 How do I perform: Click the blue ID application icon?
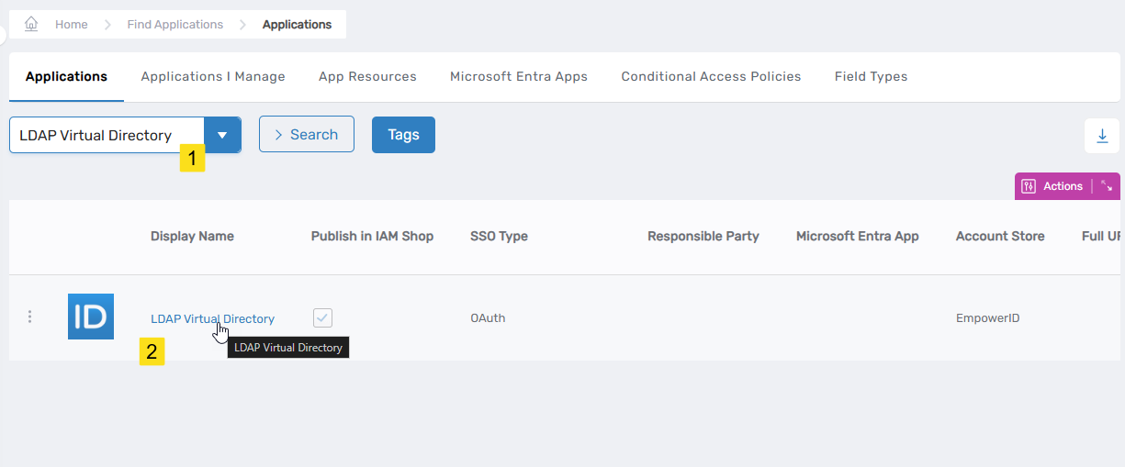click(x=91, y=317)
